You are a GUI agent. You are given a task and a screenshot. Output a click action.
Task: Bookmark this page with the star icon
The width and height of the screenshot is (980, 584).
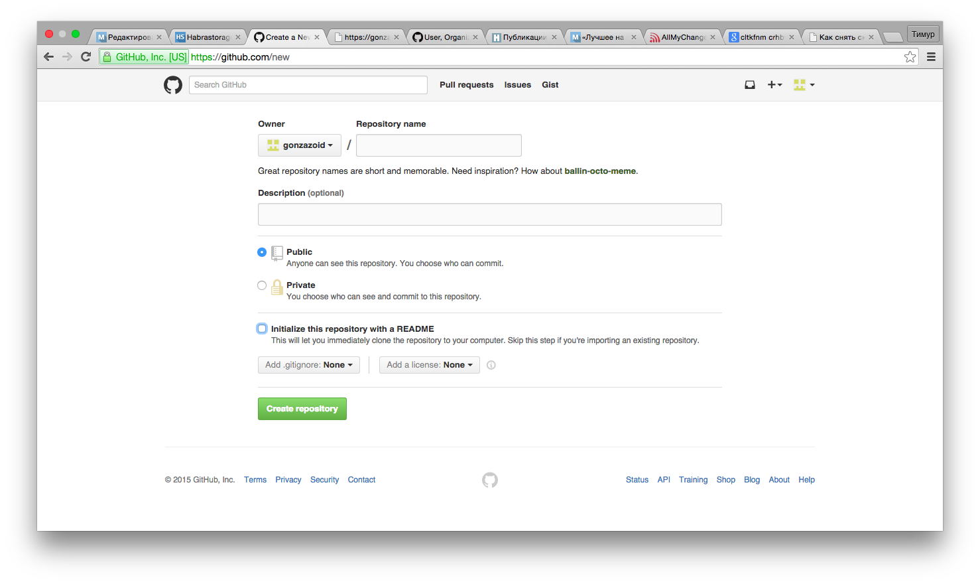(910, 57)
